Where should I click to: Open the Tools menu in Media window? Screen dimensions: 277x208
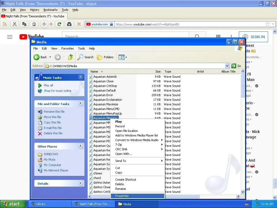coord(81,48)
